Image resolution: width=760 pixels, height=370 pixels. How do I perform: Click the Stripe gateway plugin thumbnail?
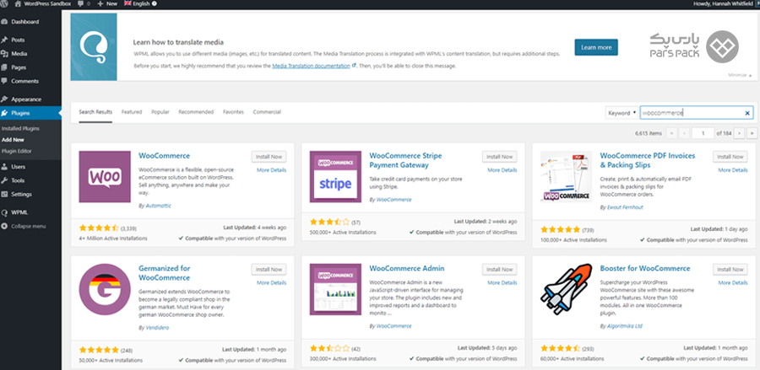335,176
